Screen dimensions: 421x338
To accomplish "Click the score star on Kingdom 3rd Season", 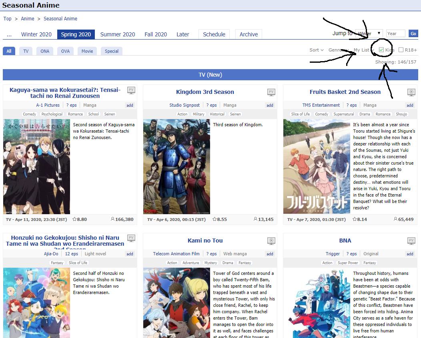I will 215,219.
